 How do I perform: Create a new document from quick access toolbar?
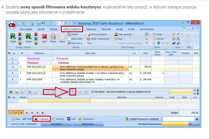(20, 23)
